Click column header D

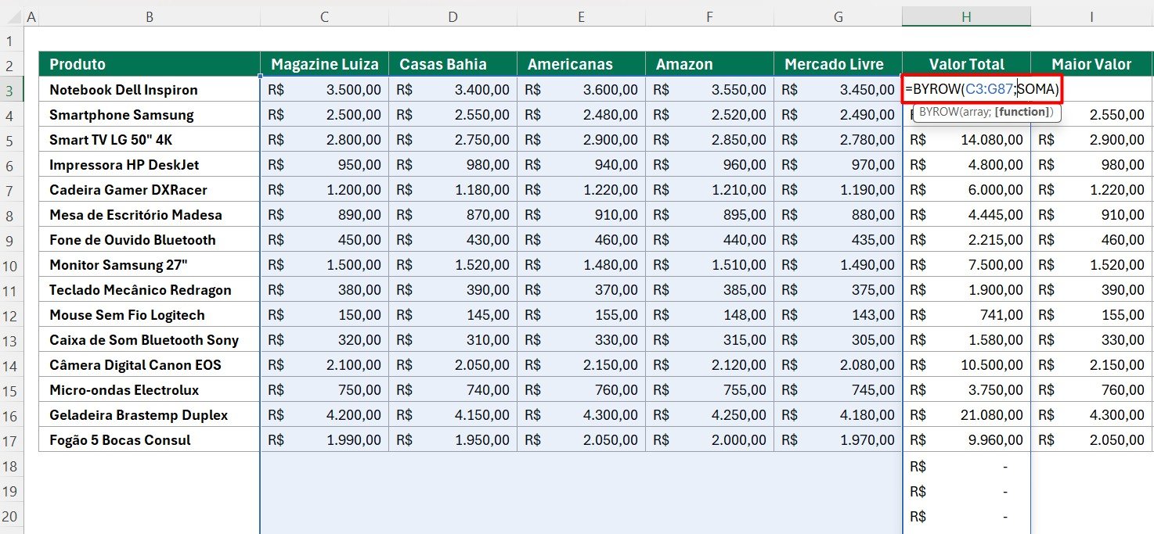click(x=453, y=16)
